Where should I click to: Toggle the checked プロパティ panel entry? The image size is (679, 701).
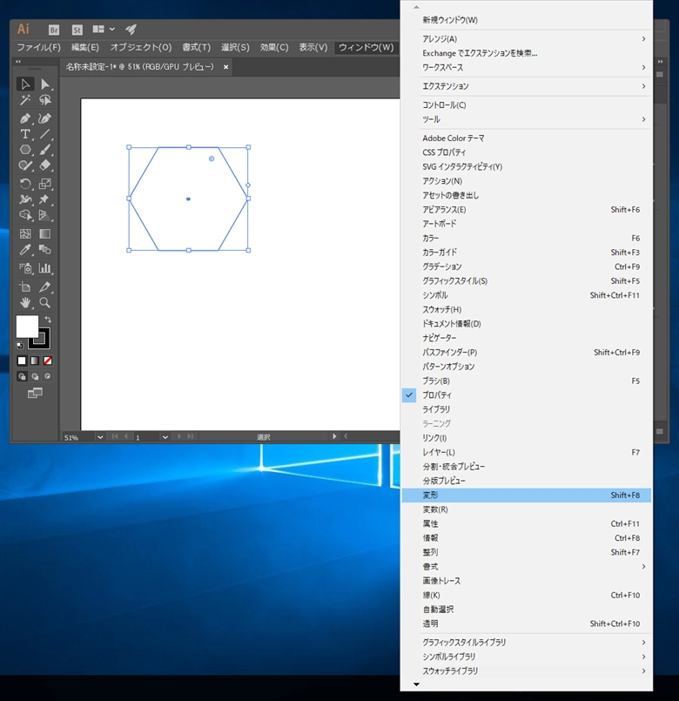pos(526,395)
